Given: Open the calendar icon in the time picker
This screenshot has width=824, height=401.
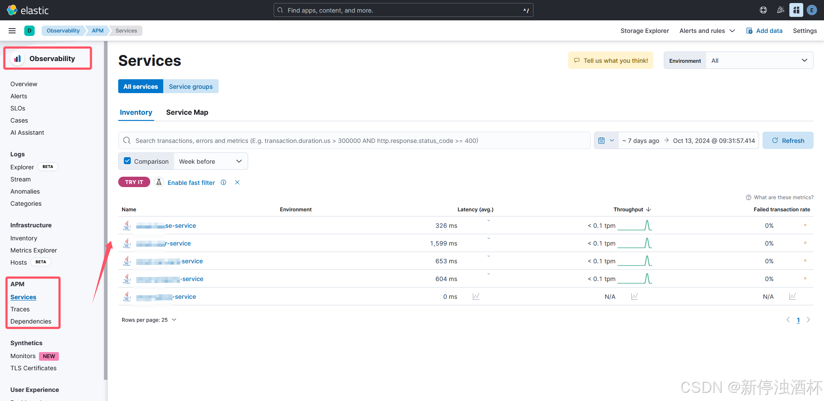Looking at the screenshot, I should point(601,140).
